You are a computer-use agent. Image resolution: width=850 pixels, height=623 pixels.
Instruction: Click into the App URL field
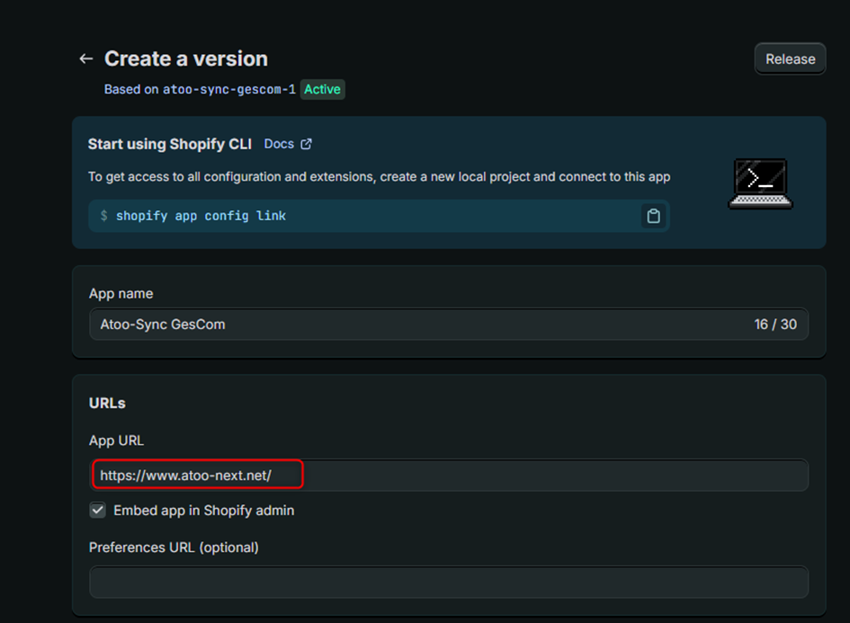[448, 475]
